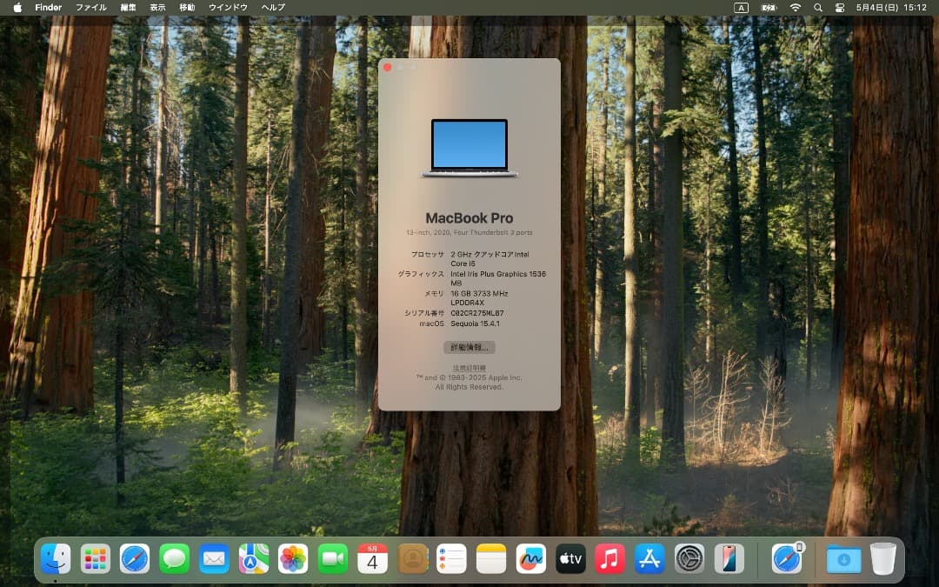Open Freeform from the Dock

[530, 559]
